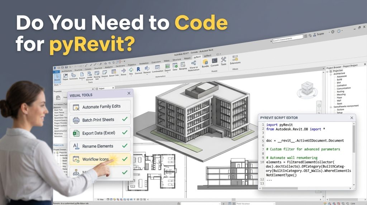Toggle Rename Elements checkmark

[125, 146]
